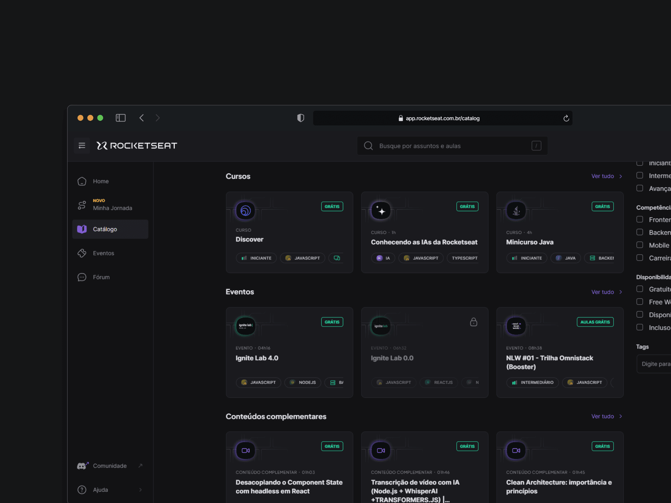The height and width of the screenshot is (503, 671).
Task: Click the Next Level Week event icon
Action: point(516,326)
